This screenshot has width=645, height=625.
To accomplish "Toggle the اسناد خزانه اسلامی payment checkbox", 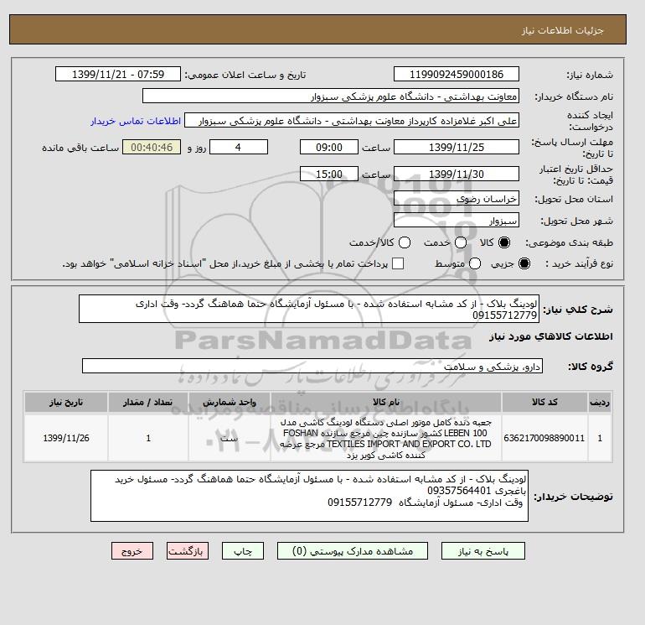I will [x=398, y=263].
